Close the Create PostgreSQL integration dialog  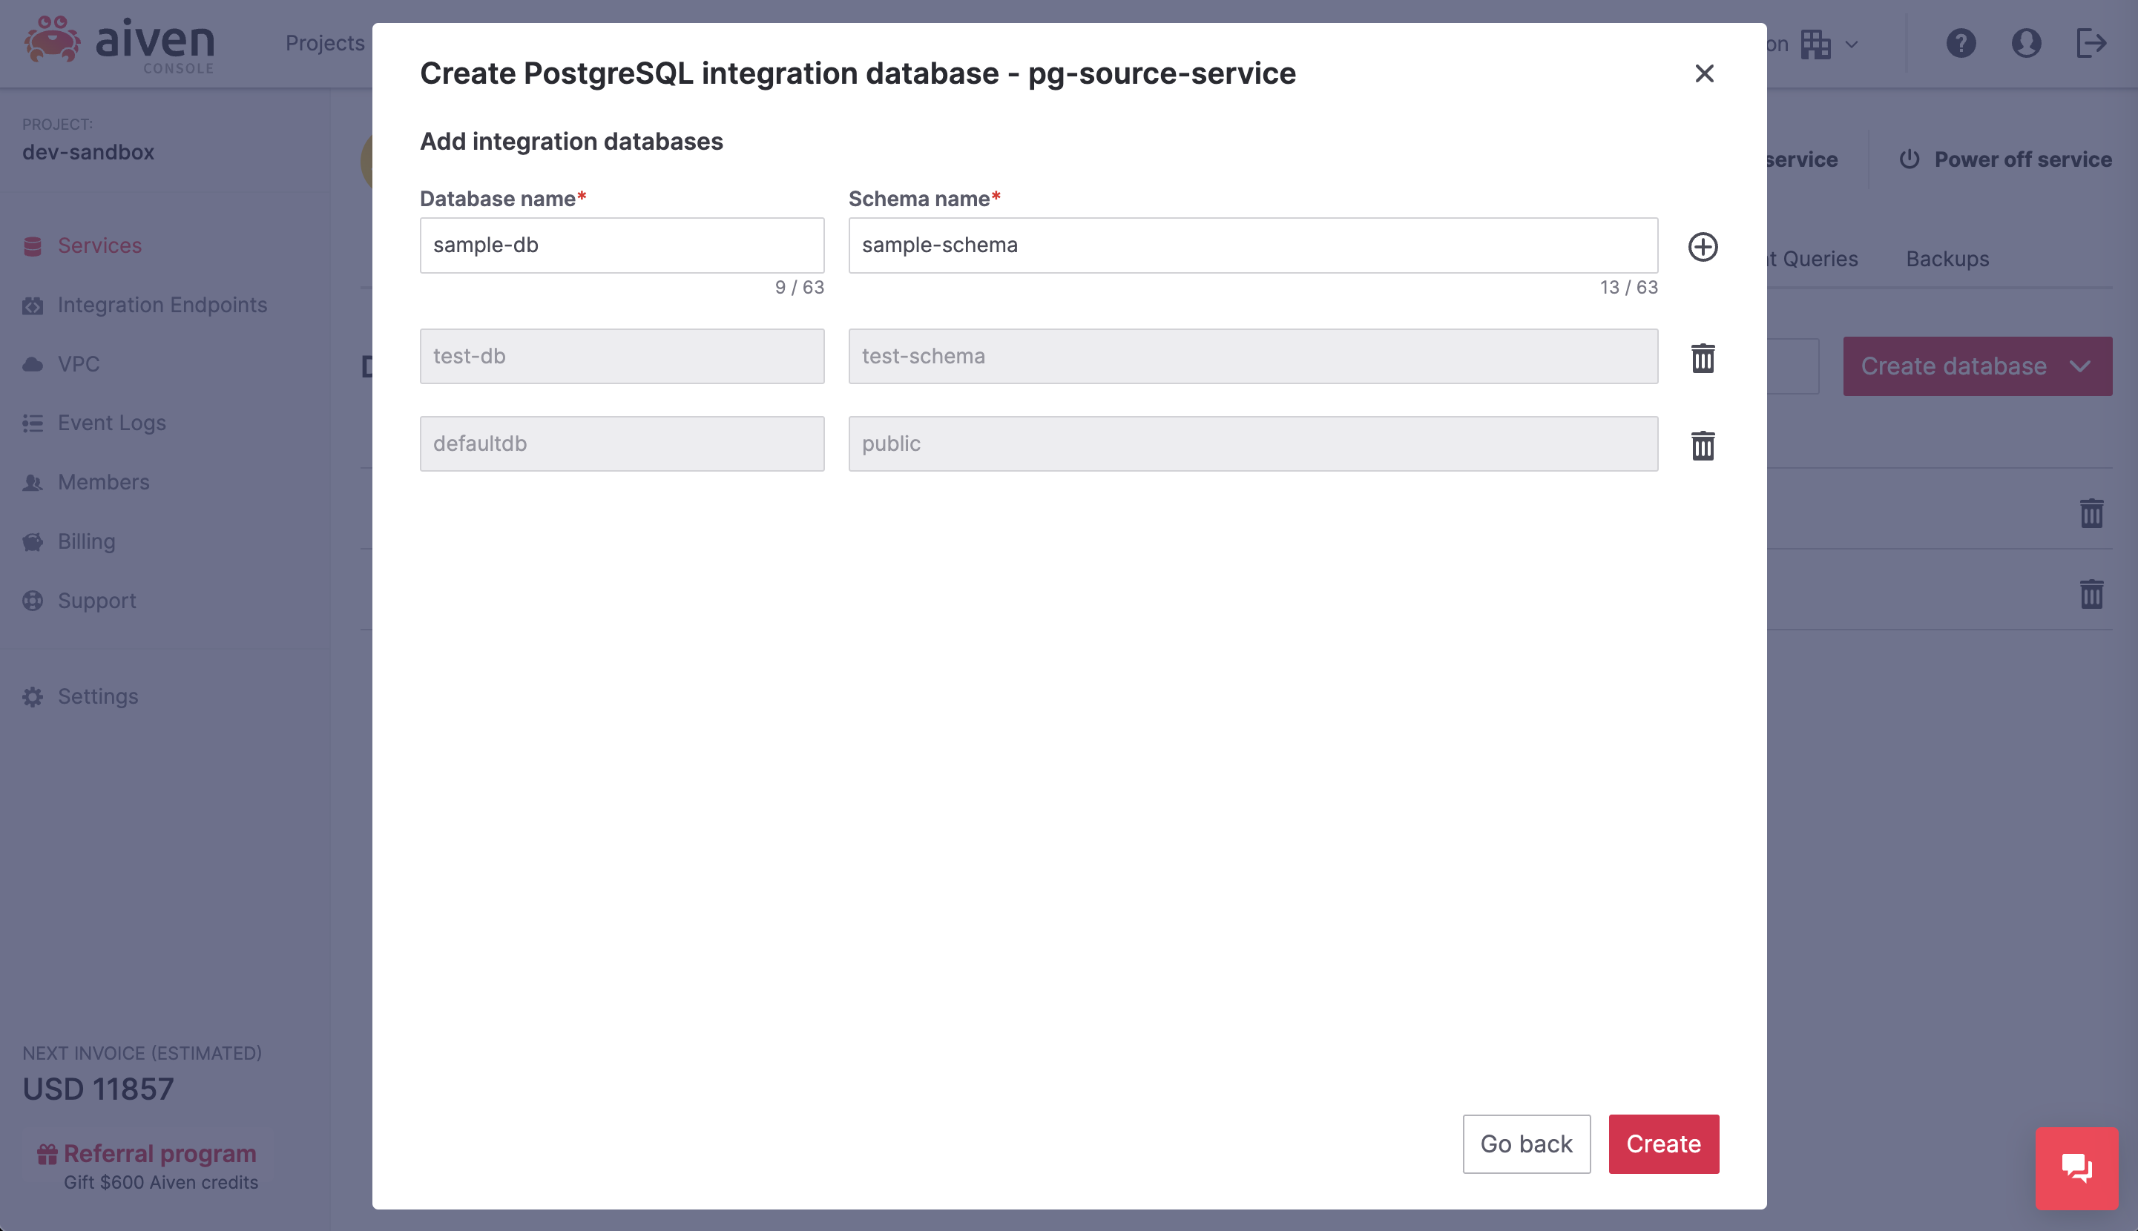click(1704, 73)
